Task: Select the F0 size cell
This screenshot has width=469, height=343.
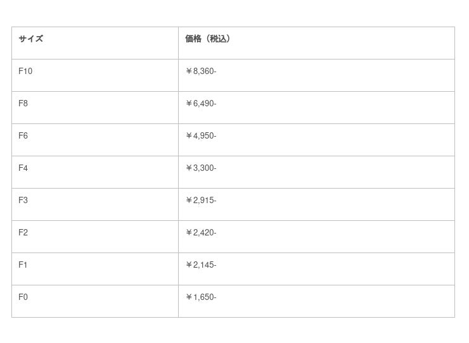Action: (23, 297)
